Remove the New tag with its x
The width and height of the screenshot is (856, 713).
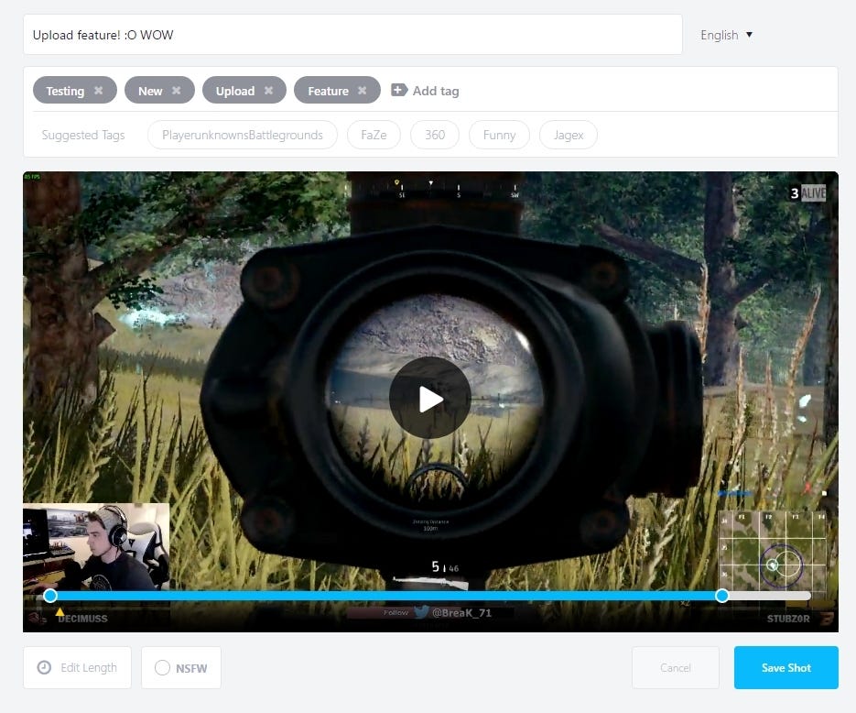(177, 91)
